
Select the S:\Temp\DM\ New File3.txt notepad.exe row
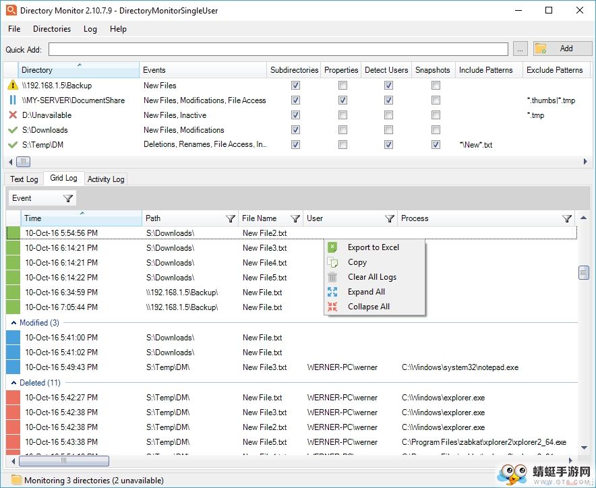pyautogui.click(x=291, y=367)
